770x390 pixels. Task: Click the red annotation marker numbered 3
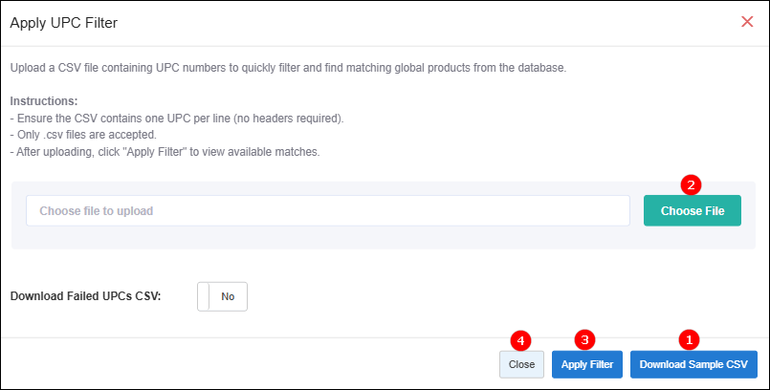tap(586, 338)
